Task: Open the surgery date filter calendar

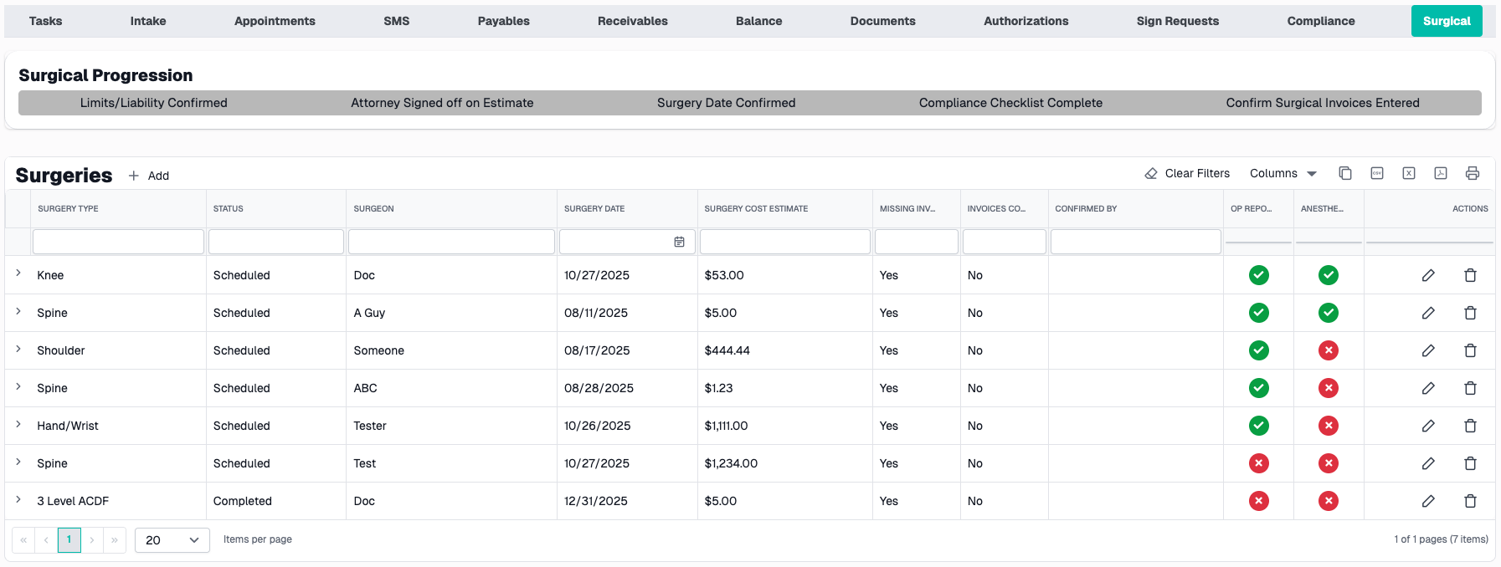Action: [x=679, y=242]
